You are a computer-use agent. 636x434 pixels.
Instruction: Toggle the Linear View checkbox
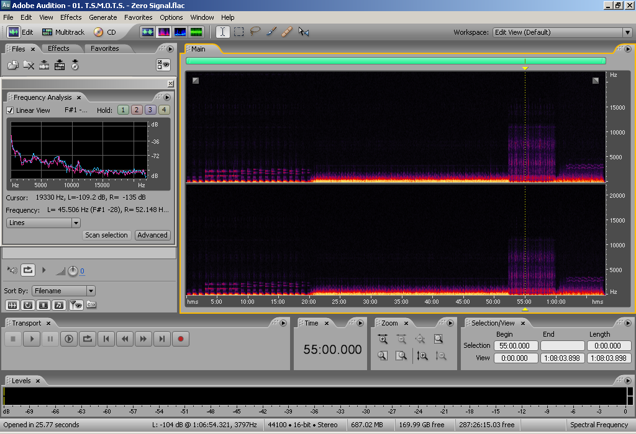coord(10,110)
